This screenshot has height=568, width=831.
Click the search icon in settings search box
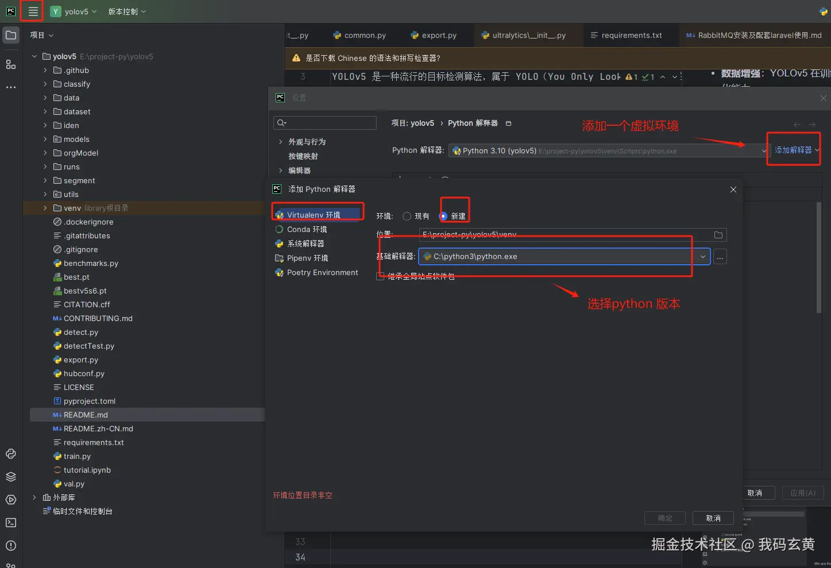click(281, 123)
